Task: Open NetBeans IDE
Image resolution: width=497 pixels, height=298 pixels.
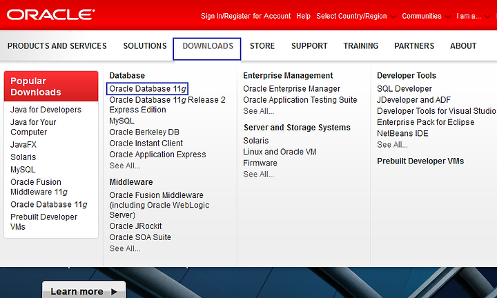Action: pyautogui.click(x=402, y=133)
